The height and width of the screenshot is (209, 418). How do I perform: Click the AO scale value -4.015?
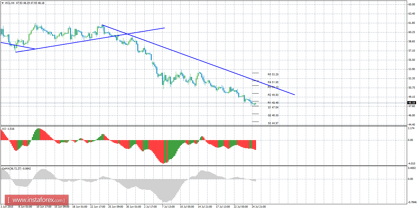pyautogui.click(x=411, y=164)
